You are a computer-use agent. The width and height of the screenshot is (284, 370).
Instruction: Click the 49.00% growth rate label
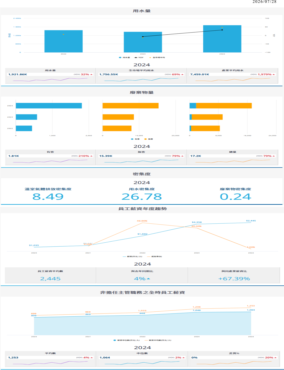pyautogui.click(x=142, y=221)
